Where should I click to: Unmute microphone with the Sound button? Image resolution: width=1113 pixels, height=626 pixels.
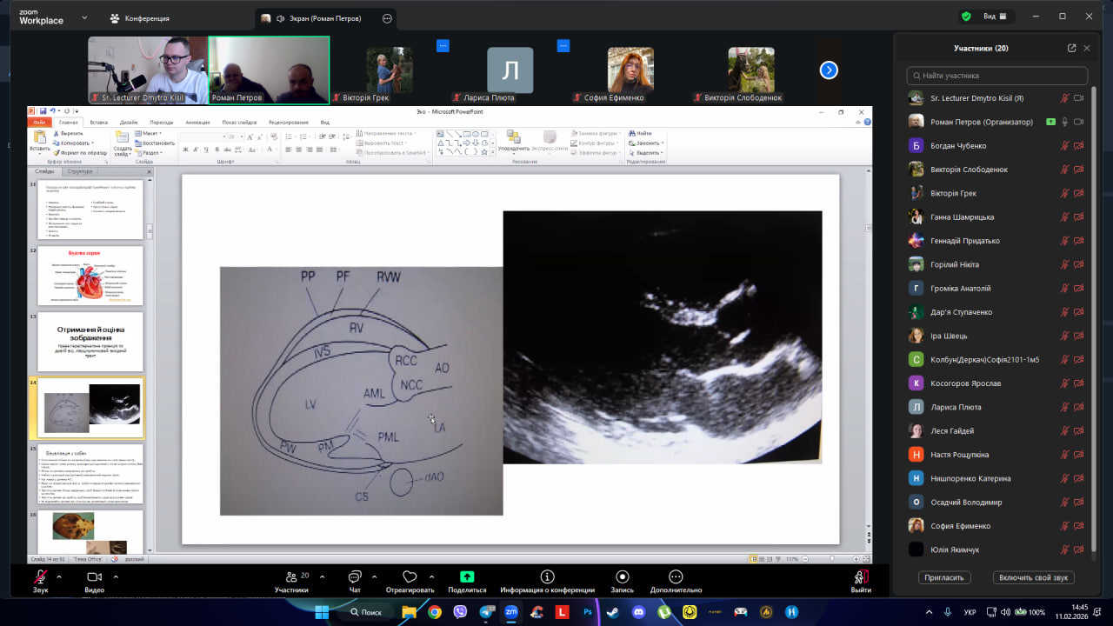pos(40,577)
